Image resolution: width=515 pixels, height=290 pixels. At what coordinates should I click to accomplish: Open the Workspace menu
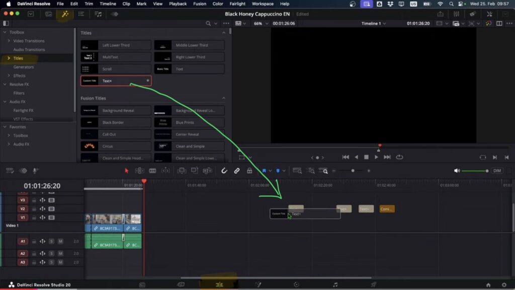tap(263, 4)
